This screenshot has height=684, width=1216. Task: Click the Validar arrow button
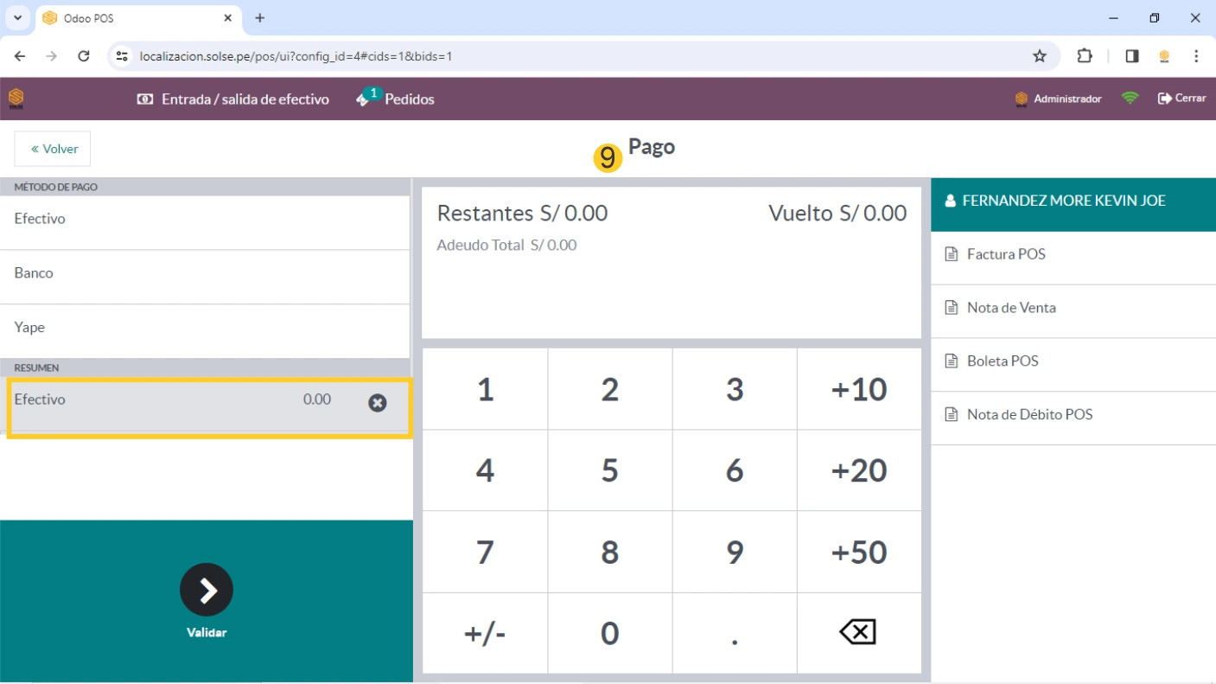[x=207, y=590]
